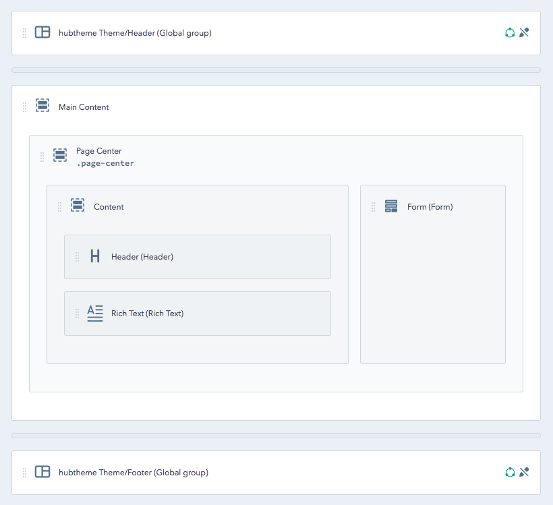The height and width of the screenshot is (505, 553).
Task: Click the drag handle beside Page Center
Action: (42, 157)
